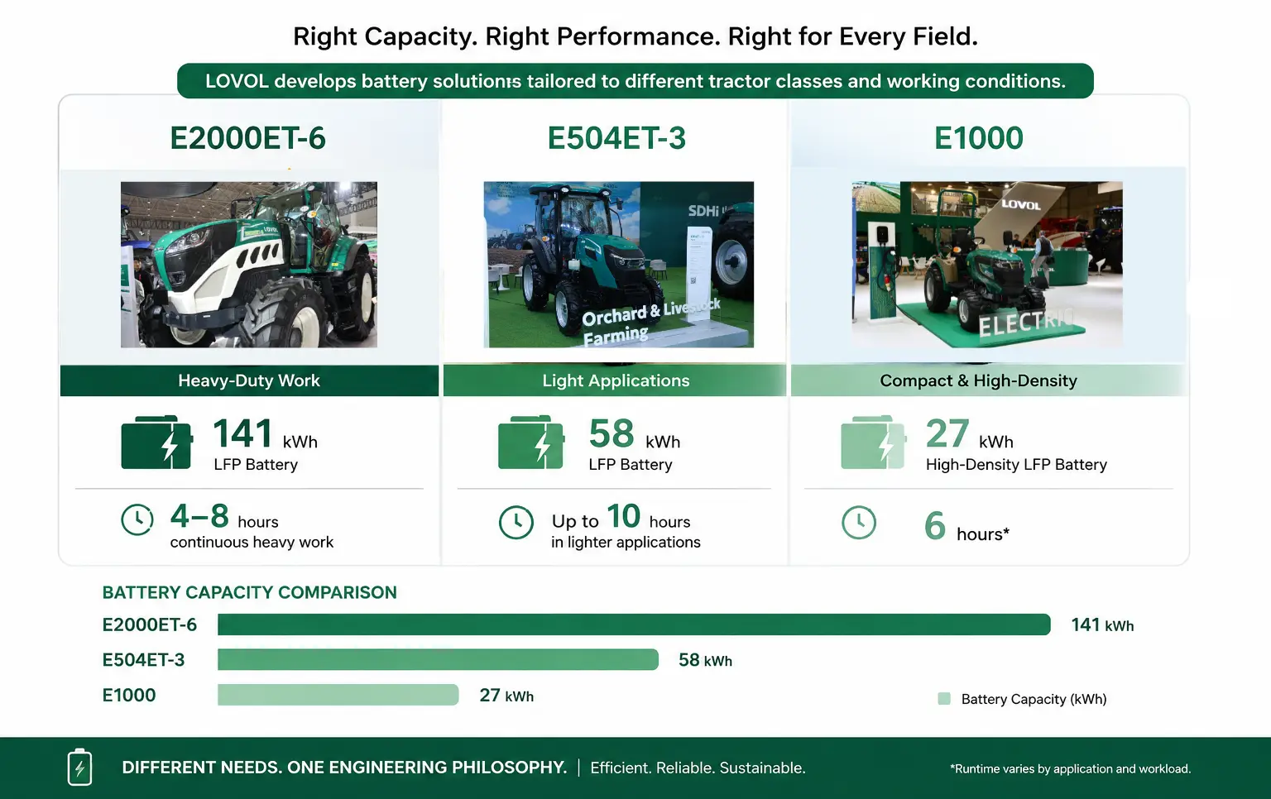Click the E1000 bar in the comparison chart
This screenshot has height=799, width=1271.
click(x=338, y=695)
